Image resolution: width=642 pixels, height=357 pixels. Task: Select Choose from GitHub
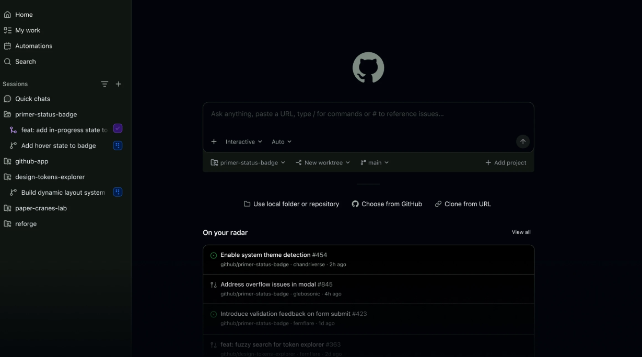pos(387,204)
